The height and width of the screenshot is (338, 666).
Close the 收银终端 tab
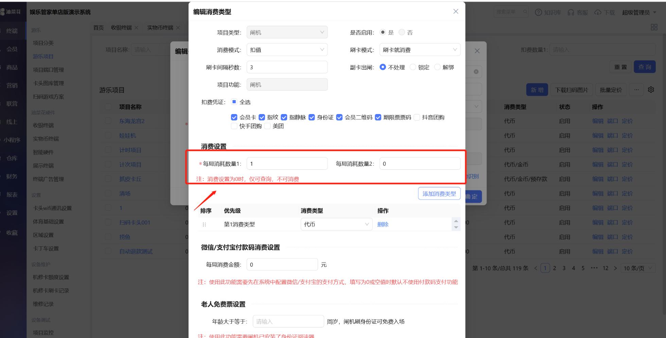tap(136, 27)
